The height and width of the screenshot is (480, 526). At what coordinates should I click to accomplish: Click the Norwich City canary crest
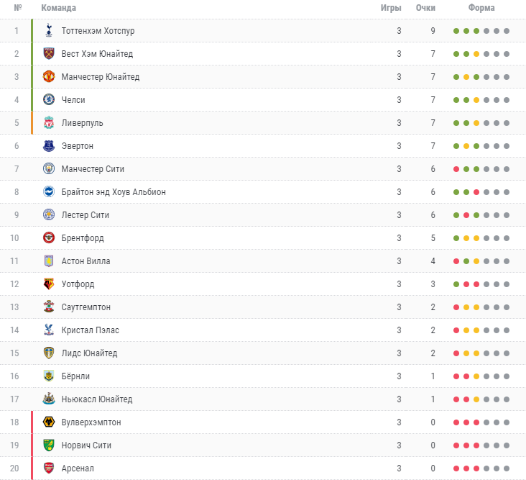click(49, 445)
